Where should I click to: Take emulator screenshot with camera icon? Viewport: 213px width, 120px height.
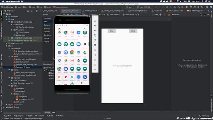(x=95, y=45)
